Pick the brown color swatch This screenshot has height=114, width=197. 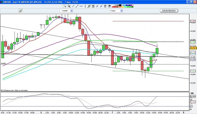(x=117, y=7)
